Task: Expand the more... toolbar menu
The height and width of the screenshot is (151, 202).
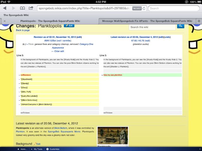Action: (22, 149)
